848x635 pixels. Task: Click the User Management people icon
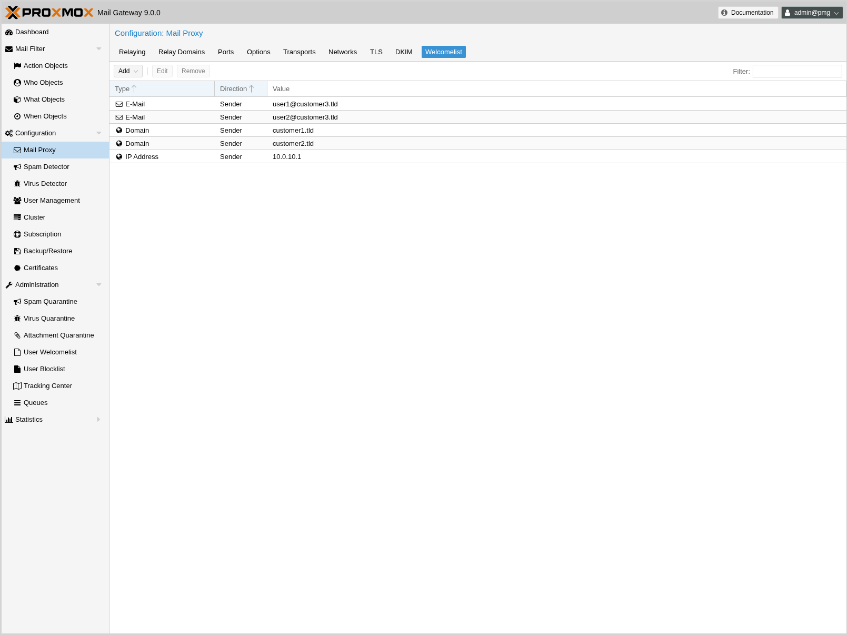(x=17, y=201)
